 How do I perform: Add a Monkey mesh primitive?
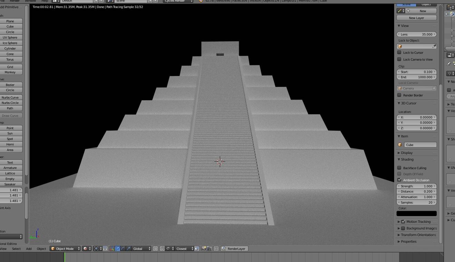tap(10, 72)
